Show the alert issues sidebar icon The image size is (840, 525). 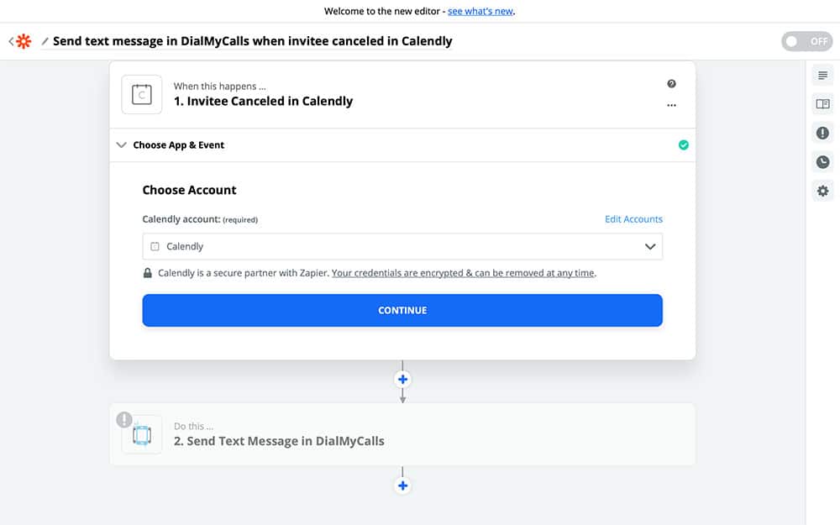point(822,133)
